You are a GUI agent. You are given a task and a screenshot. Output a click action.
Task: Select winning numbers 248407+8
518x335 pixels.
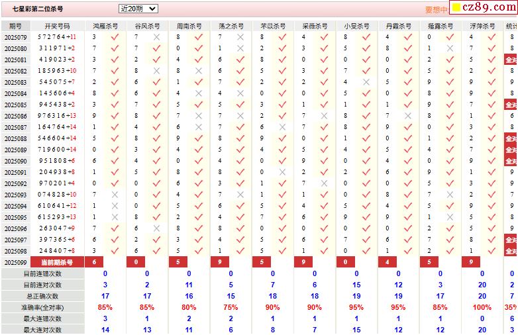[57, 250]
